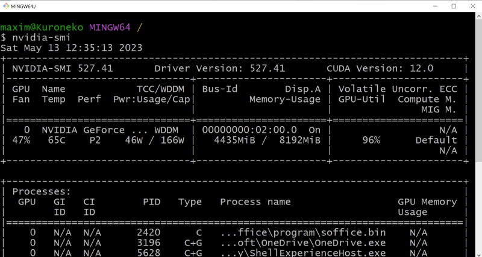Click the timestamp Sat May 13 line
Screen dimensions: 482x257
pyautogui.click(x=71, y=48)
